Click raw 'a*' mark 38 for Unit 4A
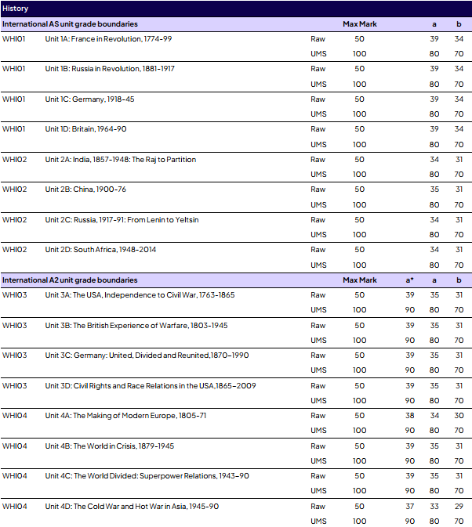The height and width of the screenshot is (527, 472). (409, 416)
